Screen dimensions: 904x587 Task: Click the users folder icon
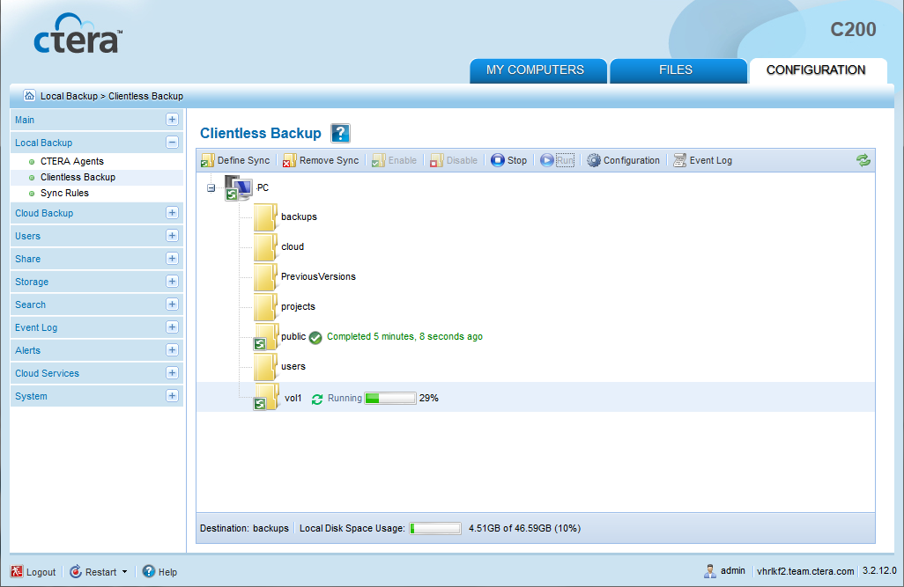265,367
